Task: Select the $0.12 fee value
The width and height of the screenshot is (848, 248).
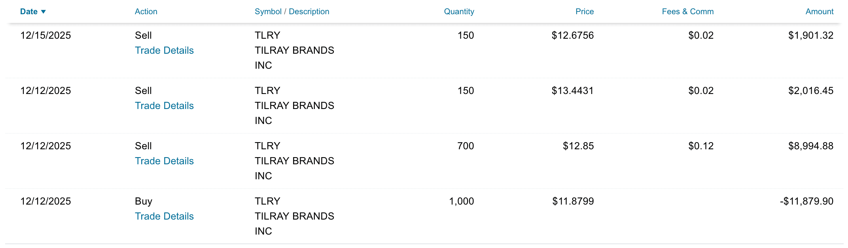Action: click(x=701, y=146)
